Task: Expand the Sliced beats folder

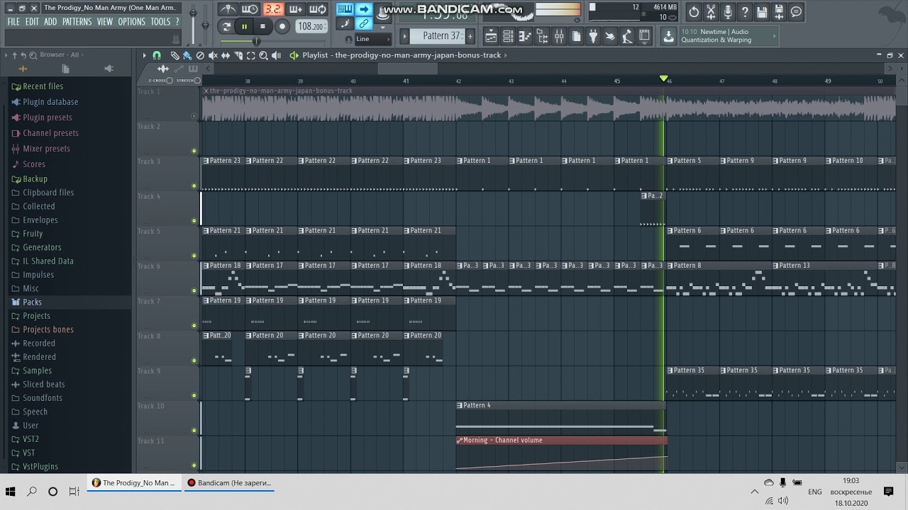Action: point(38,384)
